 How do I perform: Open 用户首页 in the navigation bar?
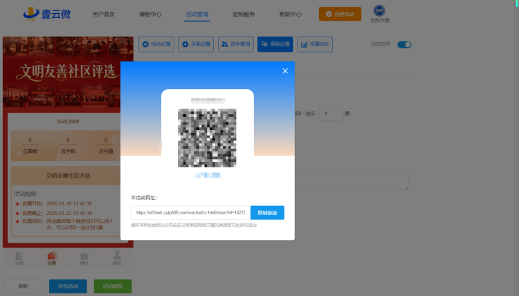coord(104,15)
